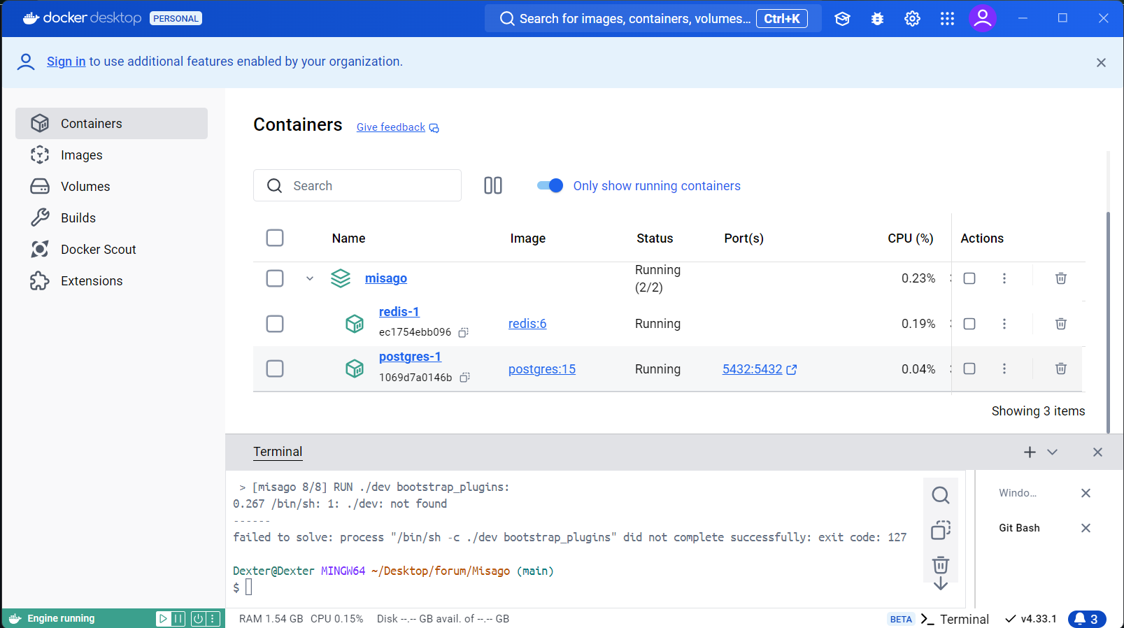Open Docker Scout from the sidebar
The width and height of the screenshot is (1124, 628).
(x=98, y=250)
